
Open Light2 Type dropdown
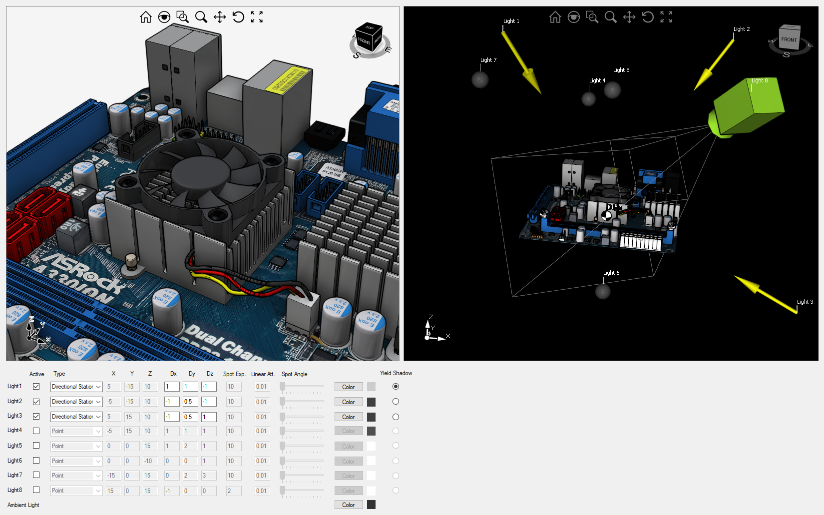coord(76,402)
